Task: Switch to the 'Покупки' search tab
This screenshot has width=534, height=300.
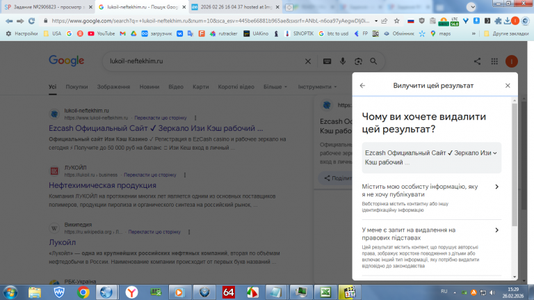Action: tap(76, 87)
